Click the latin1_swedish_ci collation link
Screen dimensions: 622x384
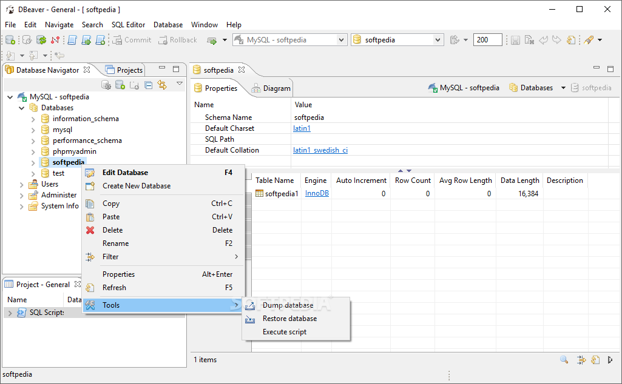coord(320,150)
